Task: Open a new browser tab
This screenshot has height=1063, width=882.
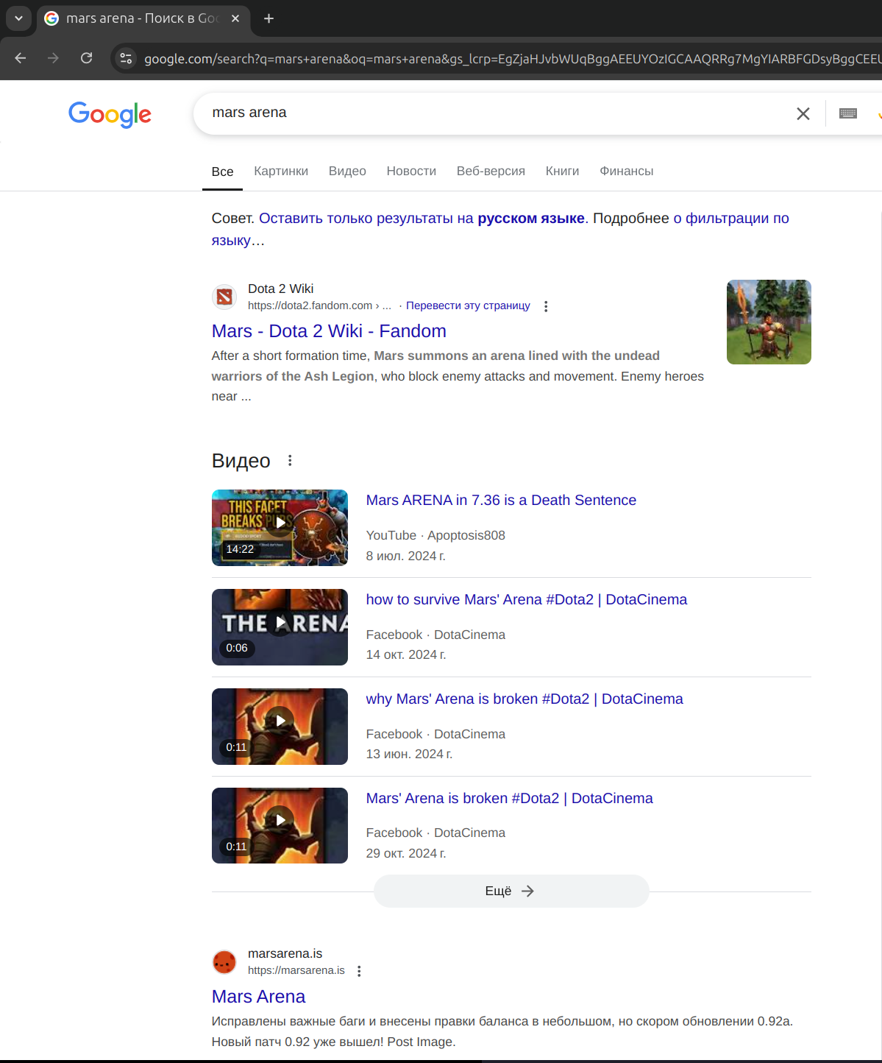Action: click(x=269, y=18)
